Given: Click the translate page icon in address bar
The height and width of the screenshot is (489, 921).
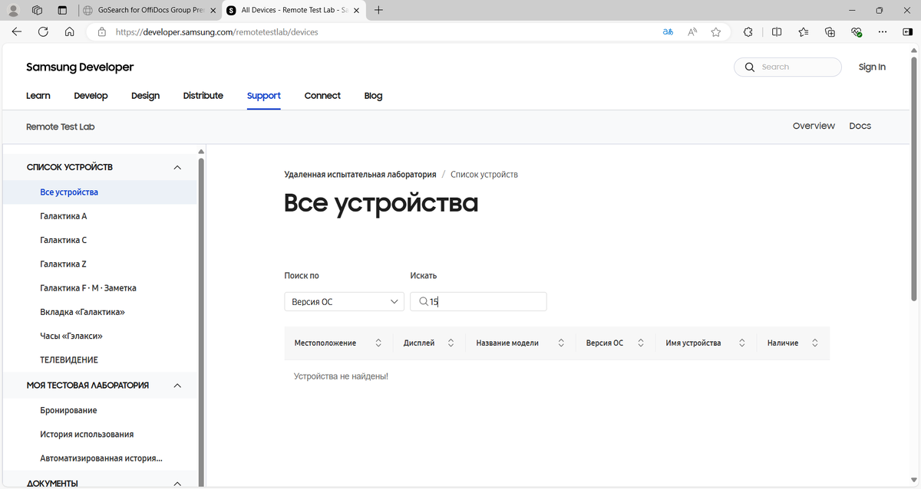Looking at the screenshot, I should (668, 31).
